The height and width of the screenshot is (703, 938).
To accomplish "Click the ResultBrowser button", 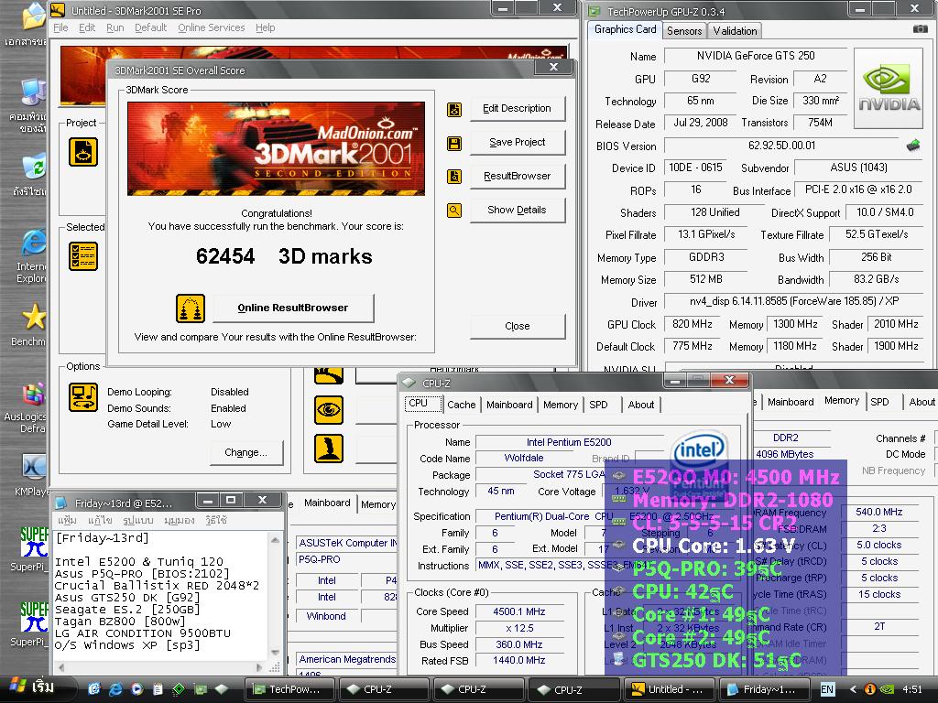I will point(518,177).
